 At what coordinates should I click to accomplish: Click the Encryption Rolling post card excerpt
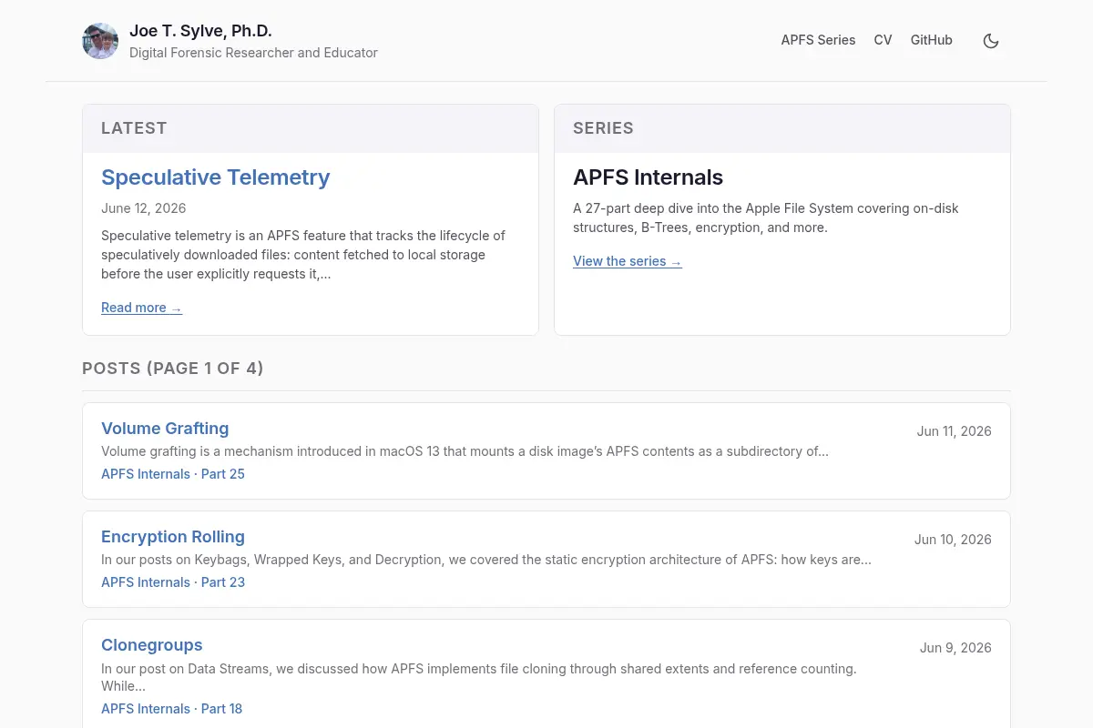click(486, 560)
